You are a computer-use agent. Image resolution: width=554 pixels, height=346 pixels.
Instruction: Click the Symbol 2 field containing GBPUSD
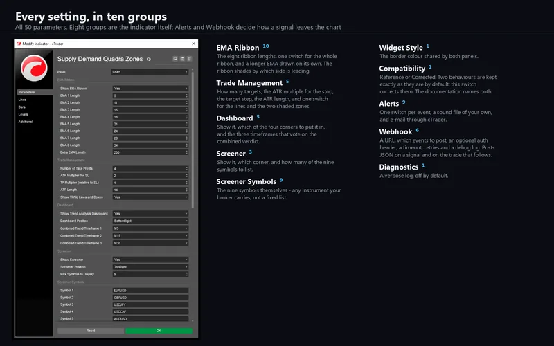pyautogui.click(x=150, y=298)
